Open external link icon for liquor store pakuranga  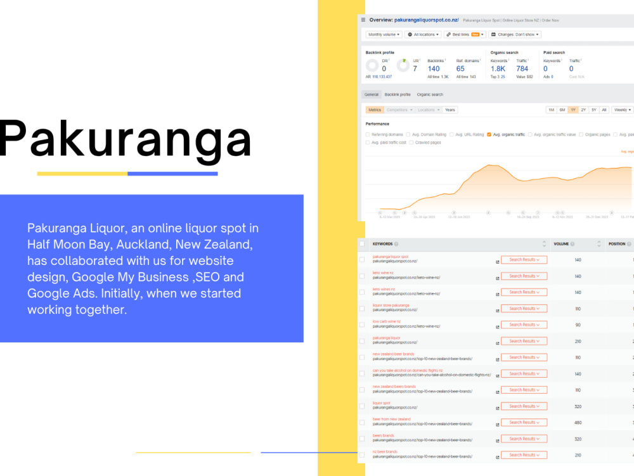click(497, 311)
